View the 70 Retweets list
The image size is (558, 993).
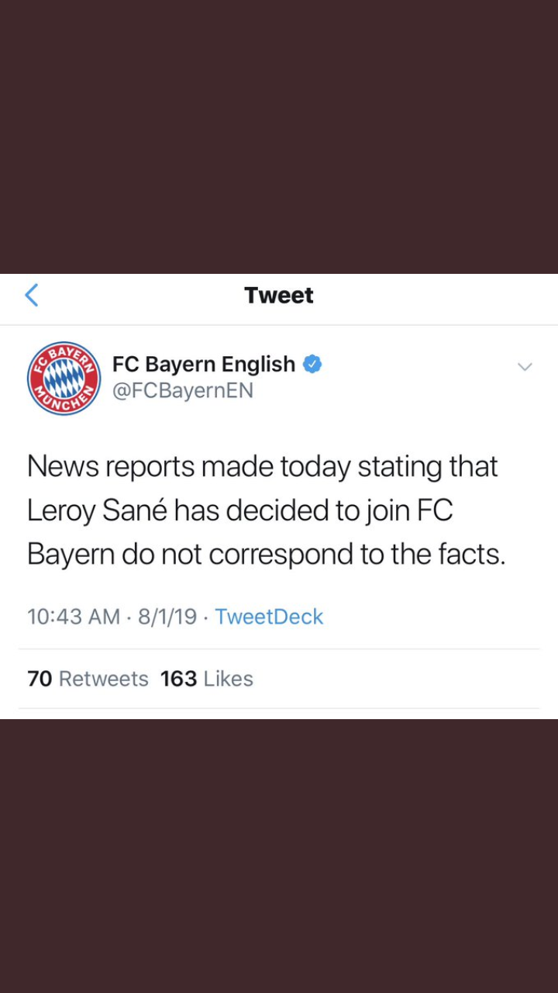click(x=88, y=679)
